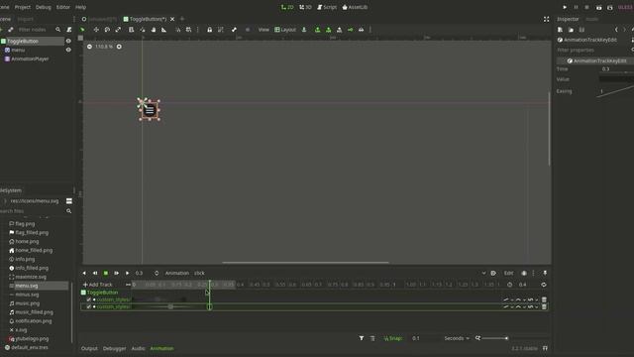Image resolution: width=634 pixels, height=357 pixels.
Task: Stop animation playback green button
Action: click(x=106, y=274)
